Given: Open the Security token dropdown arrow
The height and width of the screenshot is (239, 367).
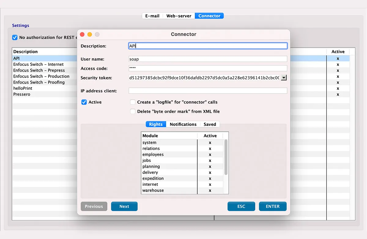Looking at the screenshot, I should [284, 78].
